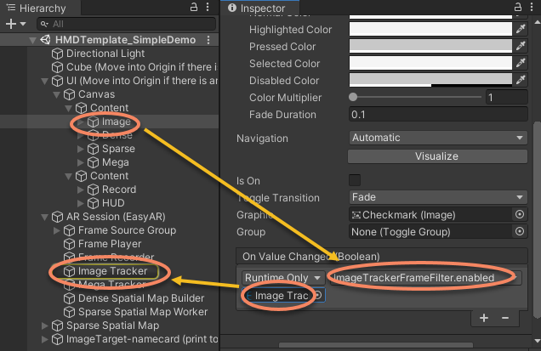Viewport: 541px width, 351px height.
Task: Select the Selected Color swatch
Action: tap(430, 64)
